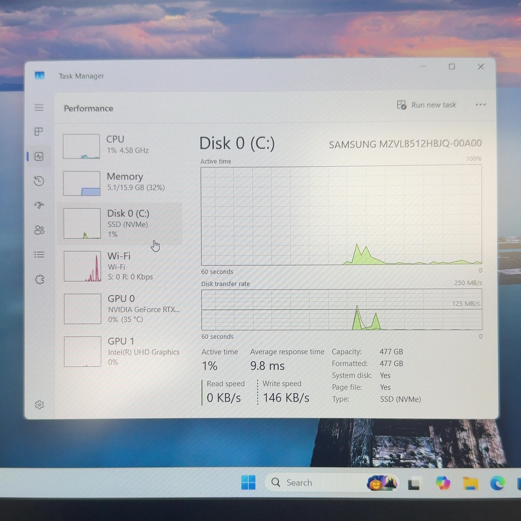Click Run new task button

click(x=426, y=105)
